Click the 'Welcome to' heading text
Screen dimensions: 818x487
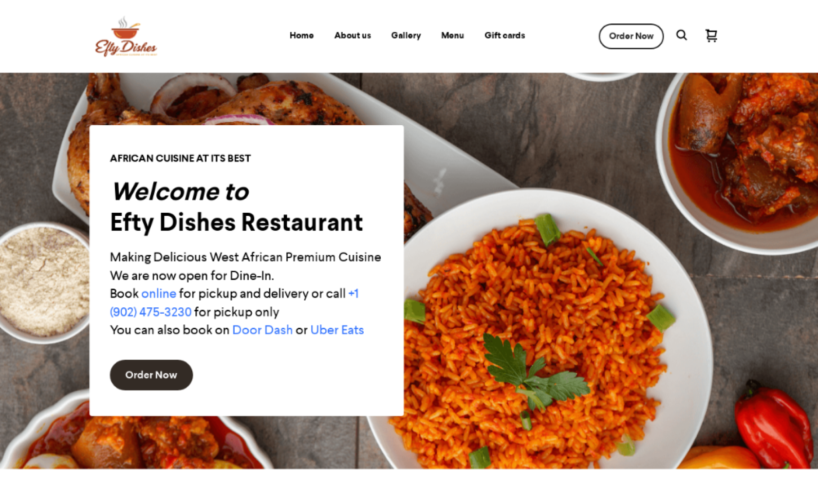(x=181, y=191)
